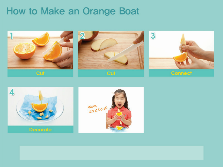The image size is (223, 167).
Task: Select the girl holding orange boat picture
Action: [x=111, y=110]
